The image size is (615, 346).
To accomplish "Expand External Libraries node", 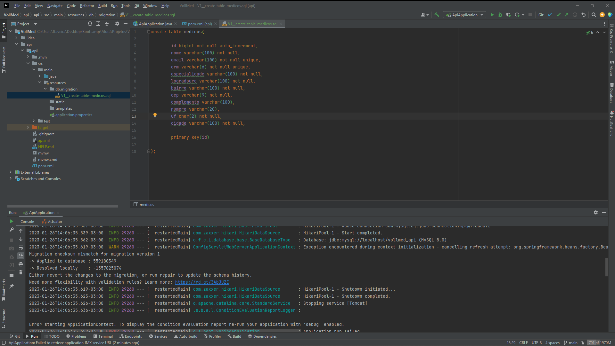I will click(x=11, y=172).
